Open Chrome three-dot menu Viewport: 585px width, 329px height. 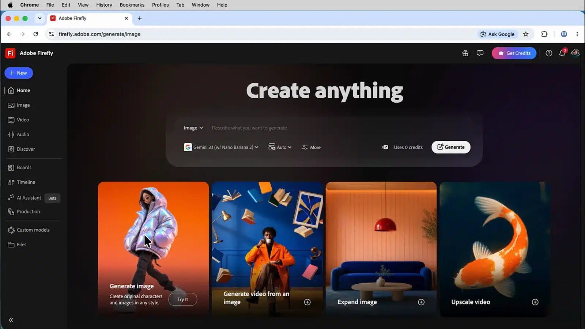(577, 34)
